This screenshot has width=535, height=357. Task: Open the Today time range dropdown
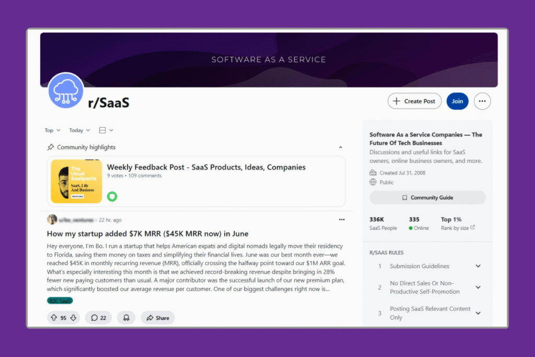[79, 130]
